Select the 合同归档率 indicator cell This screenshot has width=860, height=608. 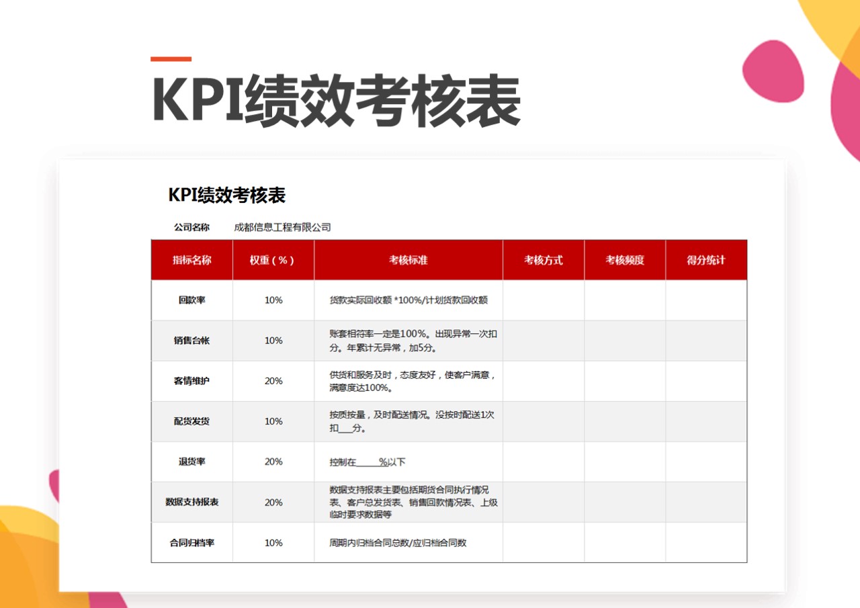(x=193, y=543)
